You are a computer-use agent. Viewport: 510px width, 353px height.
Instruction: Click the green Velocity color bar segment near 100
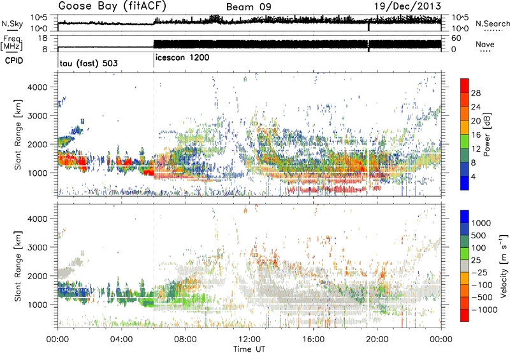[465, 254]
